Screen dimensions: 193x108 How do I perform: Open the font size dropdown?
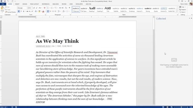pos(32,8)
